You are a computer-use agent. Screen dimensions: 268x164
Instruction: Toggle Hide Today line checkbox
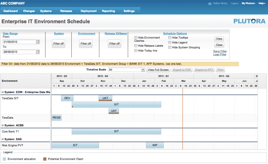(x=136, y=51)
